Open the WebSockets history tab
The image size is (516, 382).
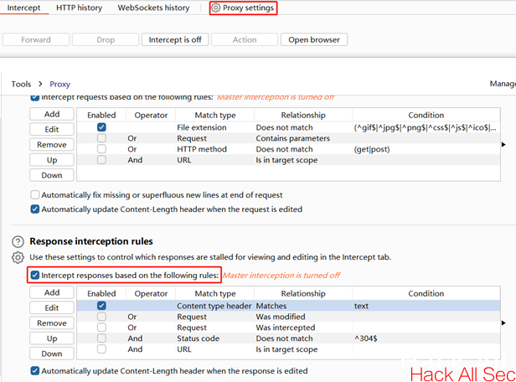click(153, 8)
